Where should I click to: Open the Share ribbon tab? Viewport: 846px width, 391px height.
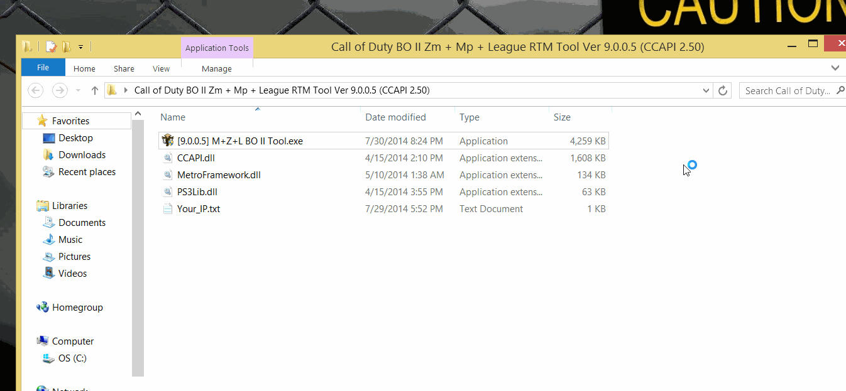click(124, 68)
